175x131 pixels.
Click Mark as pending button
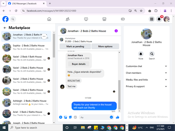[75, 46]
